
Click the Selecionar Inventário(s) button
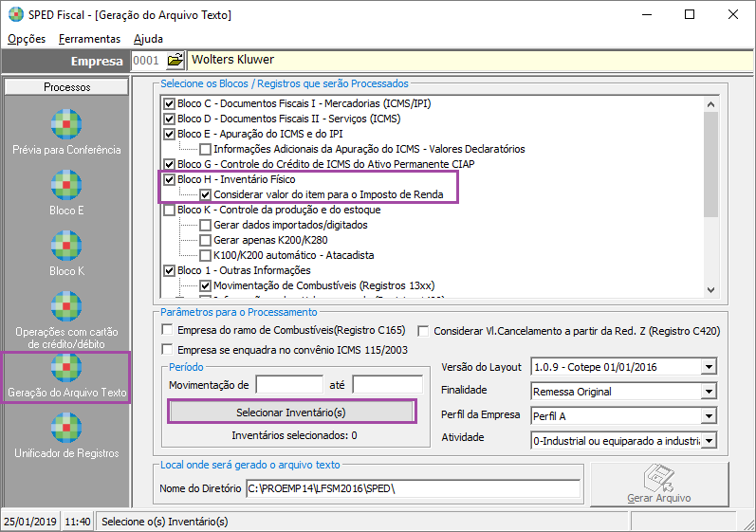[291, 413]
